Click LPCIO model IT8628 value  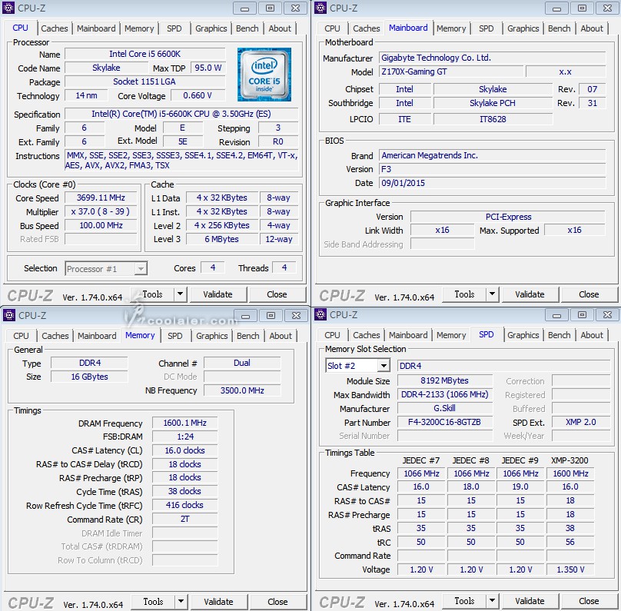[x=493, y=119]
